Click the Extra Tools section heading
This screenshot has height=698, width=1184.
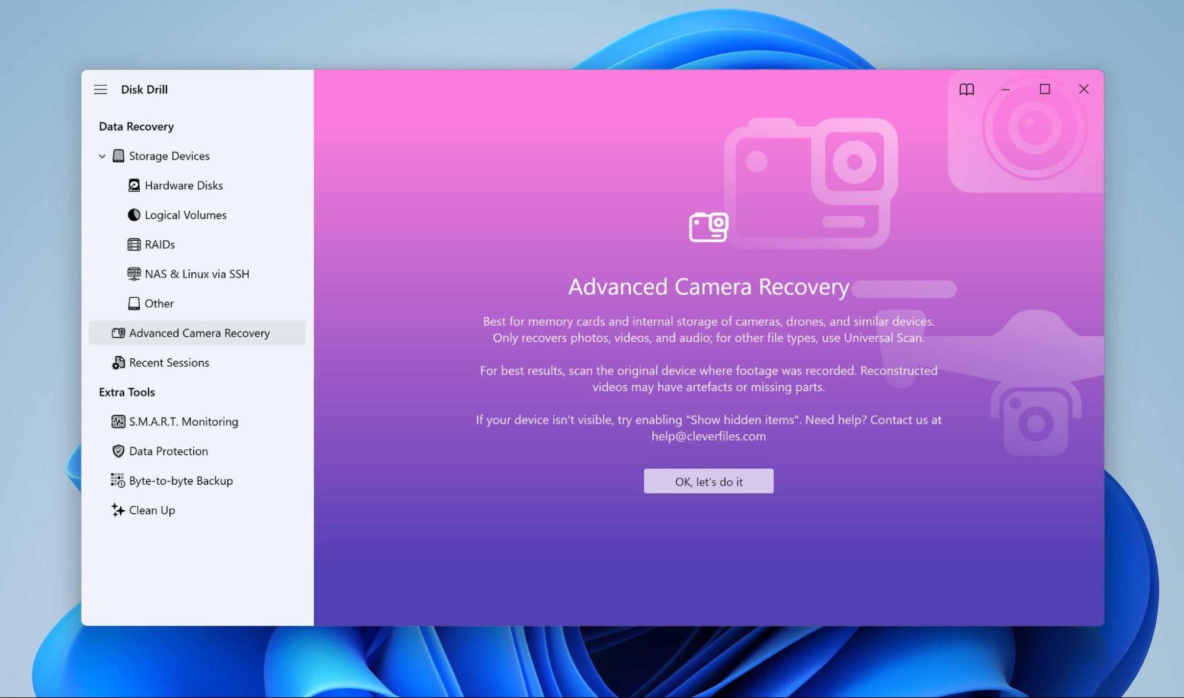point(127,392)
